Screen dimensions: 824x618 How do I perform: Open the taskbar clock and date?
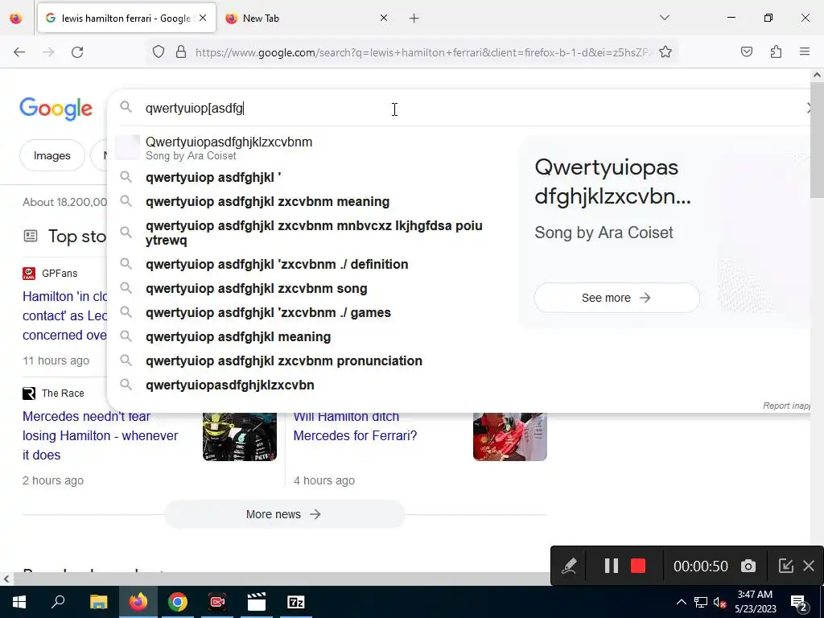click(755, 602)
